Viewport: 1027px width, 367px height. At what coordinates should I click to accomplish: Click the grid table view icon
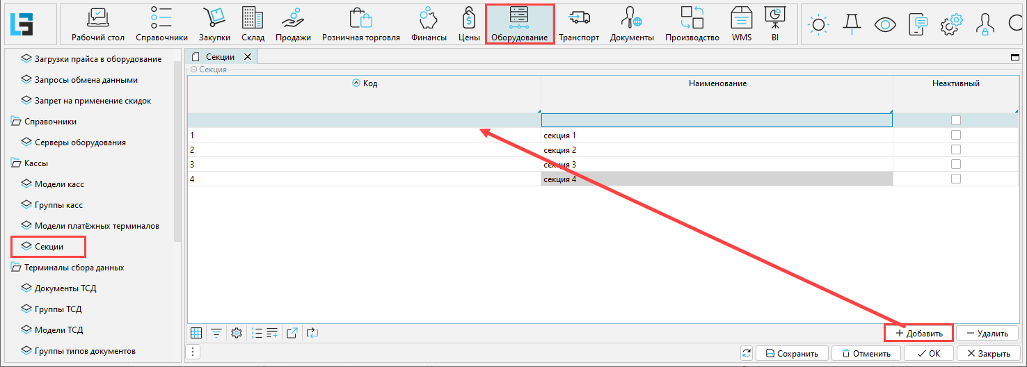196,333
